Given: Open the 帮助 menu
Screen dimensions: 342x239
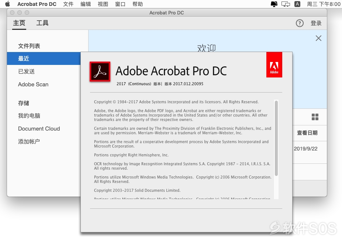Looking at the screenshot, I should pos(138,4).
